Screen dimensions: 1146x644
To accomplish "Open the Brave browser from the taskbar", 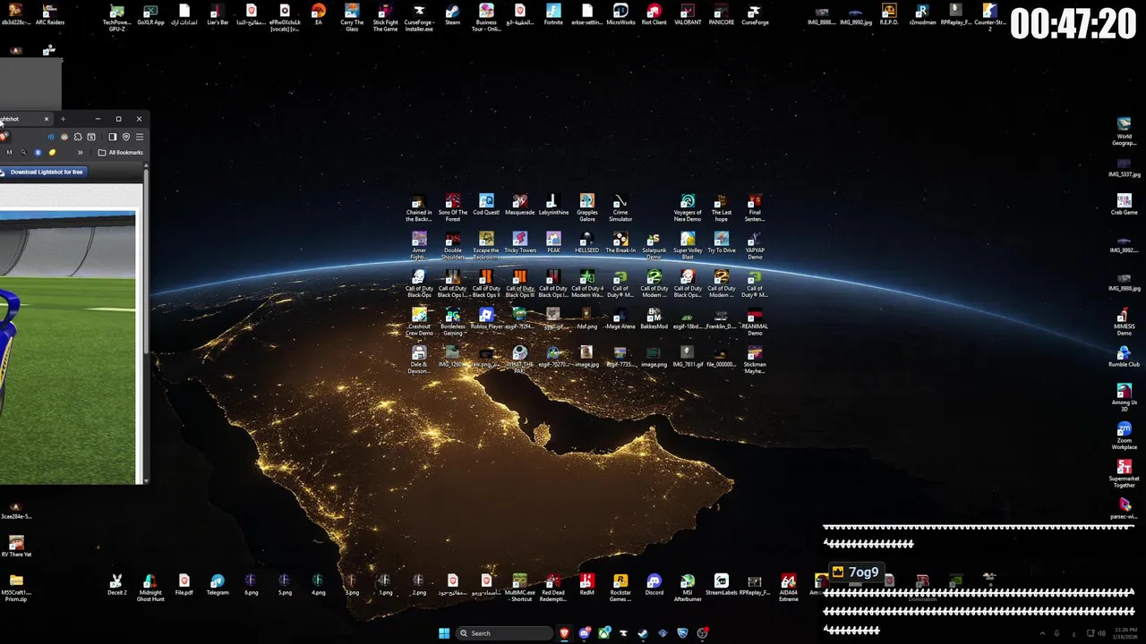I will tap(565, 633).
